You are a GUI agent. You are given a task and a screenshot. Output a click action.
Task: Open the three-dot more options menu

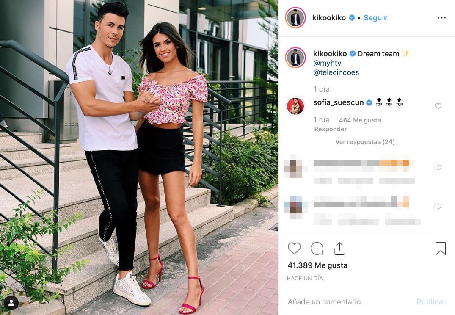point(441,18)
